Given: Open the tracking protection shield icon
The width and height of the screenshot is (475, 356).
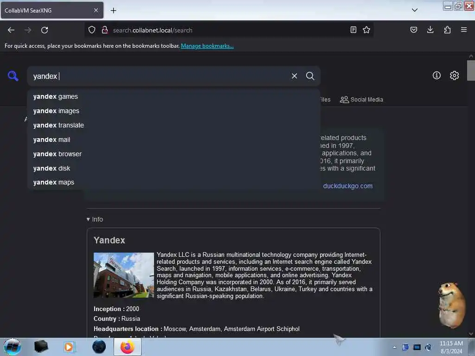Looking at the screenshot, I should pyautogui.click(x=92, y=30).
